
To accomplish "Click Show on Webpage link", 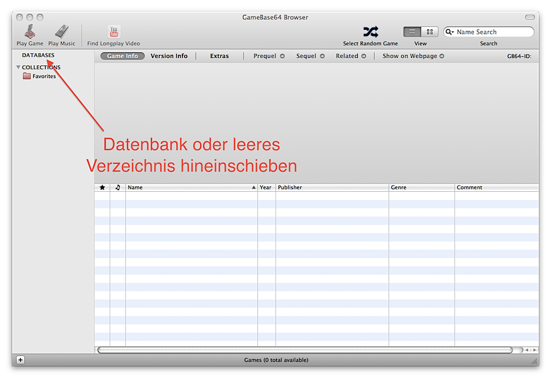I will pos(413,56).
